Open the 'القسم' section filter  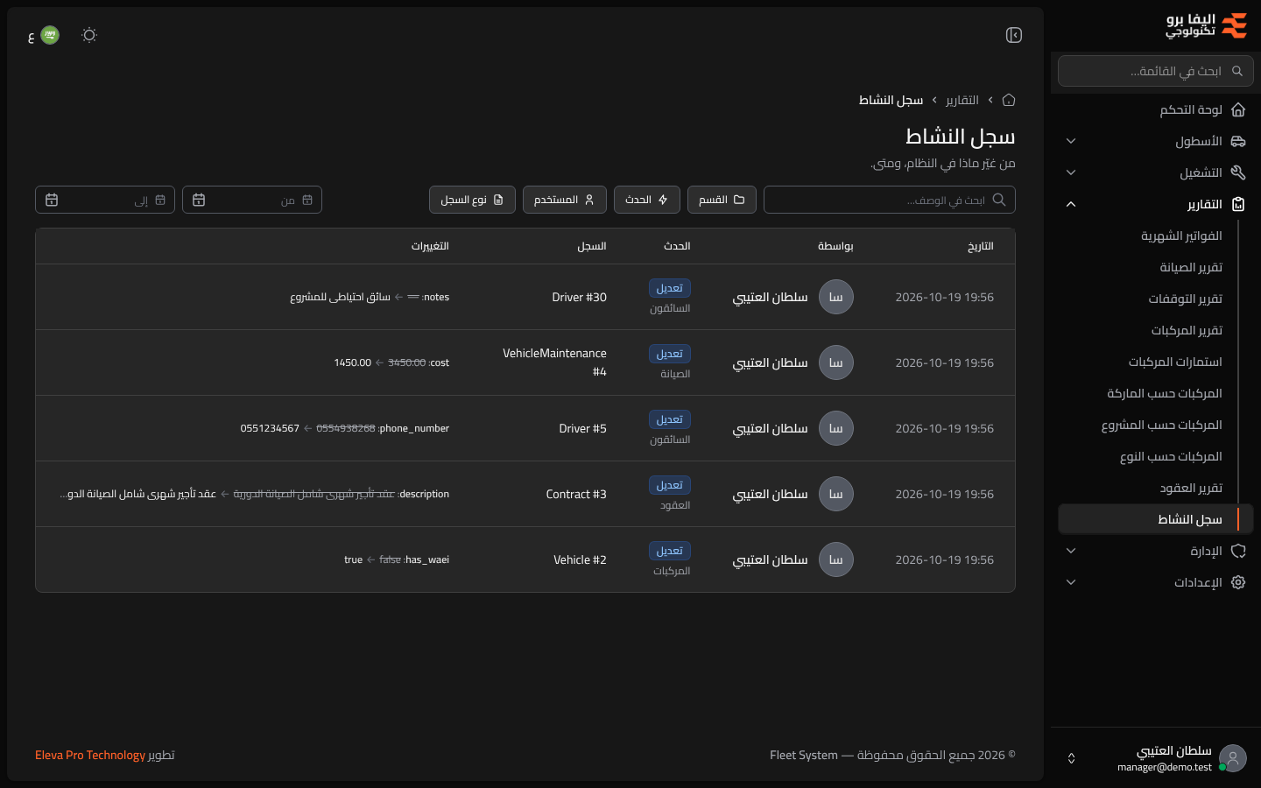tap(722, 200)
